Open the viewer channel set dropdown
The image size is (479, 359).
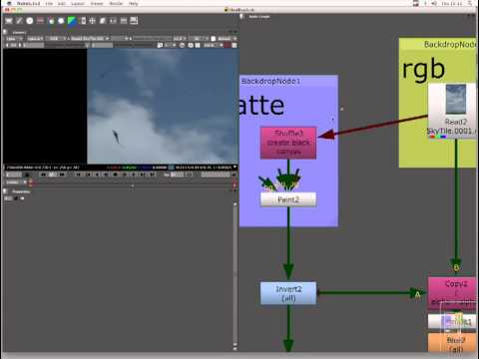click(x=15, y=39)
